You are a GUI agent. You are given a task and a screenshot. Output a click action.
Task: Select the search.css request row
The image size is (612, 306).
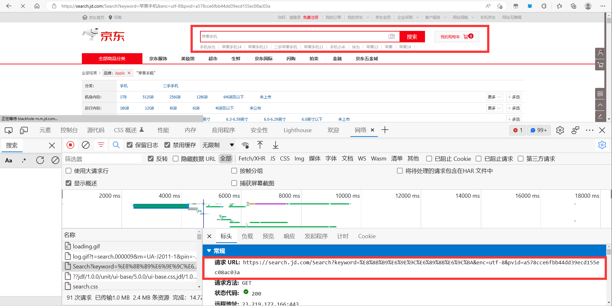click(x=130, y=286)
